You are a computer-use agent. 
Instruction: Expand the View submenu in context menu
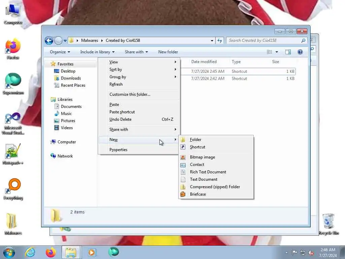click(x=139, y=62)
